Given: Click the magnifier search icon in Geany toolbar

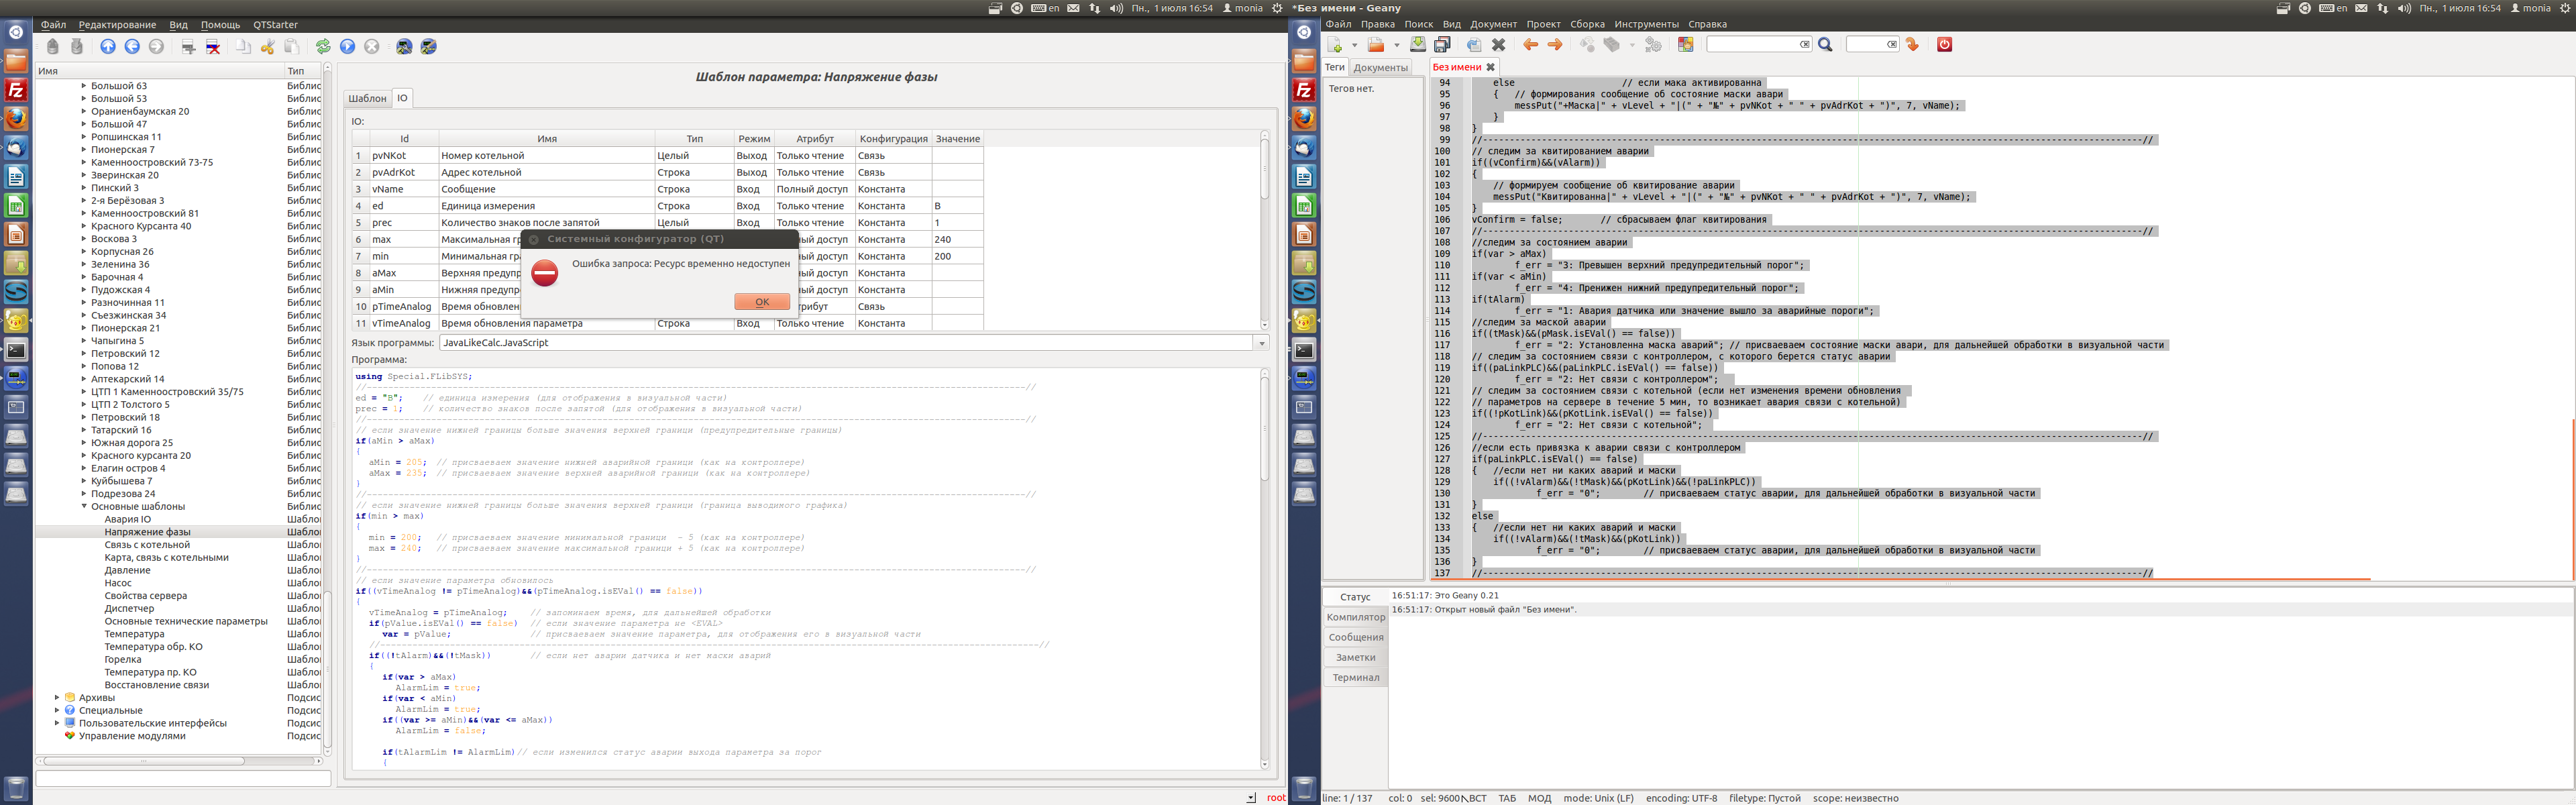Looking at the screenshot, I should tap(1825, 45).
